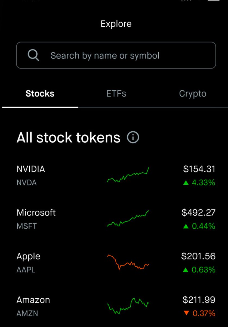228x327 pixels.
Task: Switch to the ETFs tab
Action: pyautogui.click(x=116, y=94)
